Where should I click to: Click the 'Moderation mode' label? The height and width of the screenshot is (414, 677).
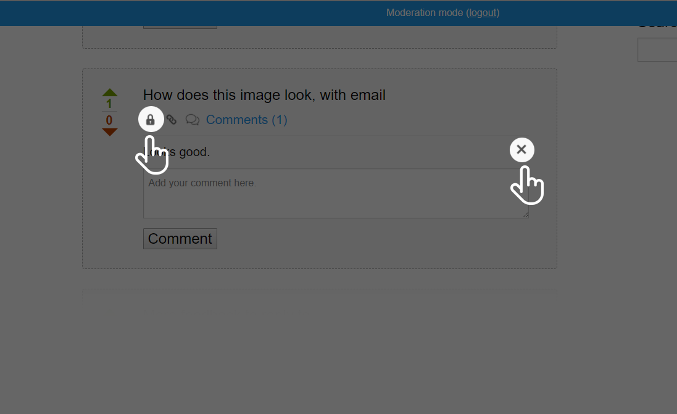click(425, 12)
